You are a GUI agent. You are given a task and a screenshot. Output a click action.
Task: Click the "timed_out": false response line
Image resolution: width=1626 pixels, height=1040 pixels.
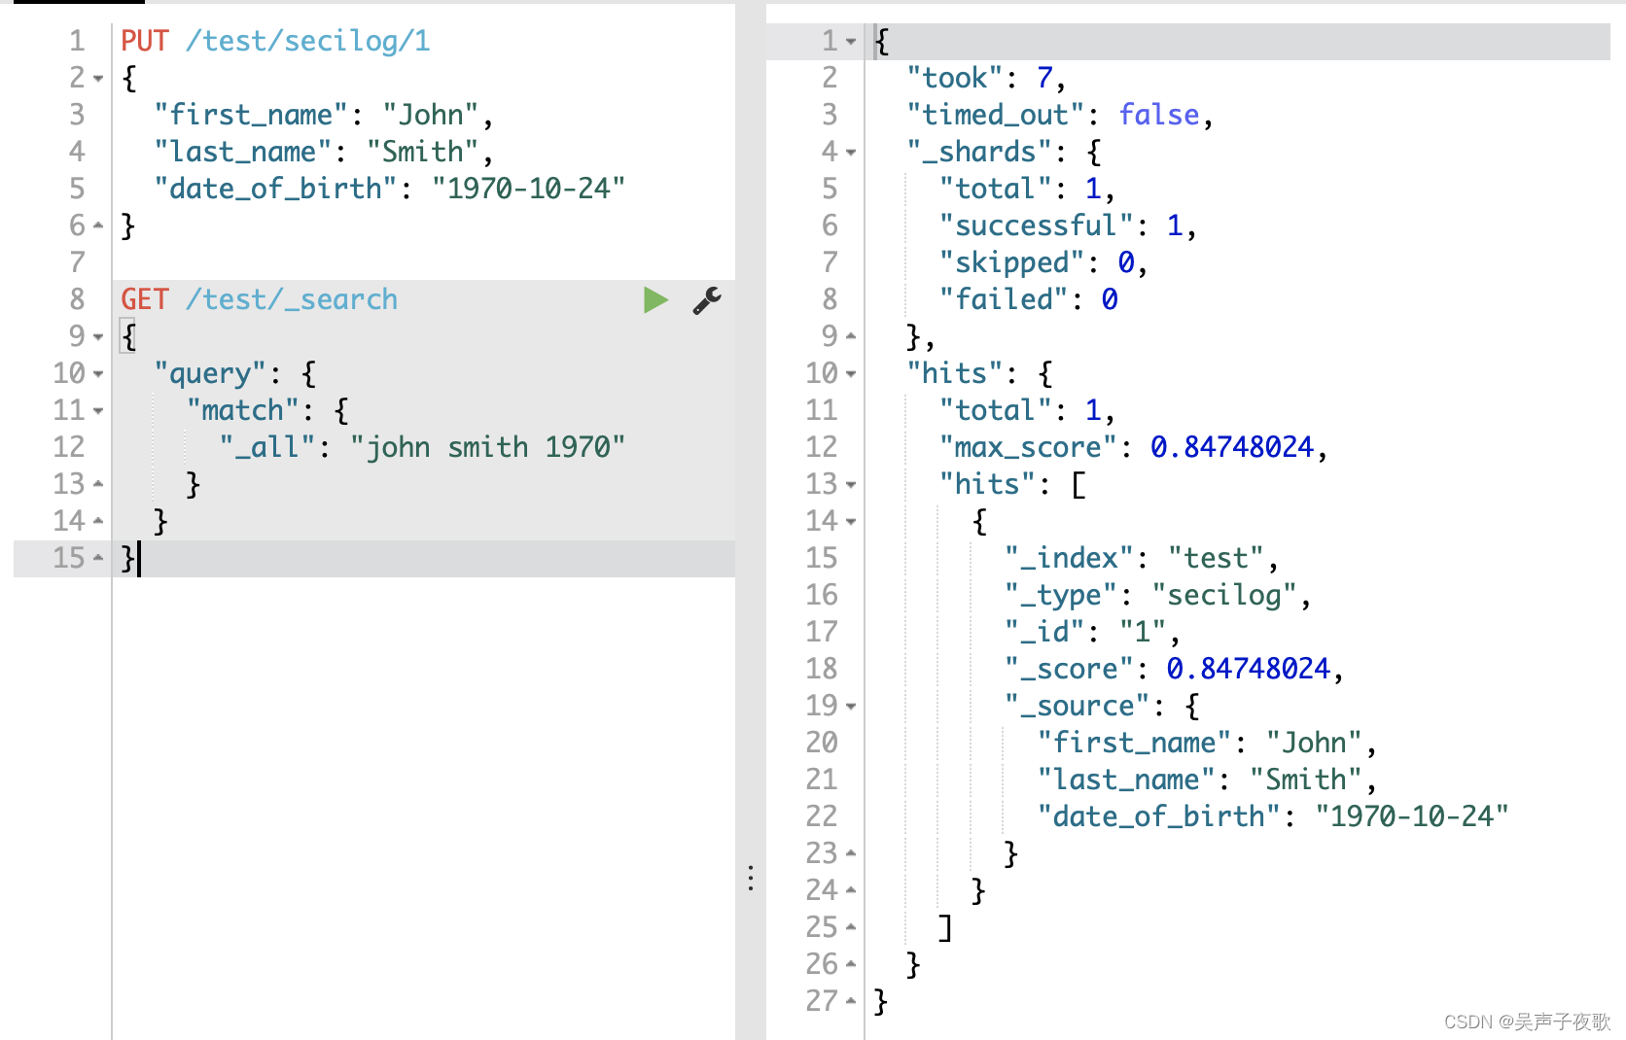pos(1060,115)
